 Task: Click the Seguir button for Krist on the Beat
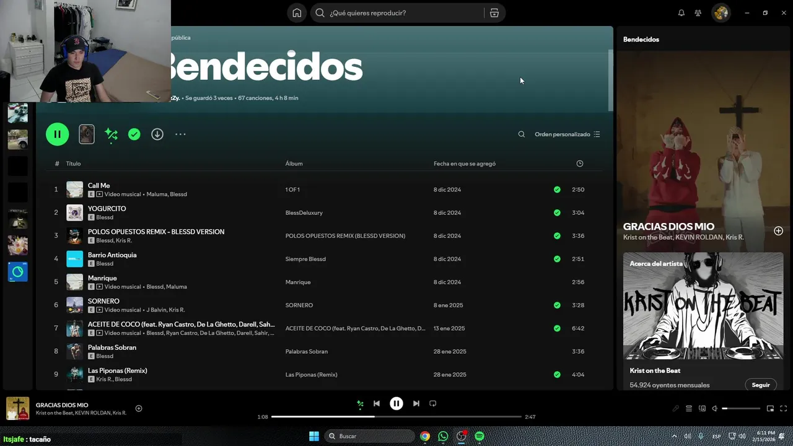(x=761, y=385)
